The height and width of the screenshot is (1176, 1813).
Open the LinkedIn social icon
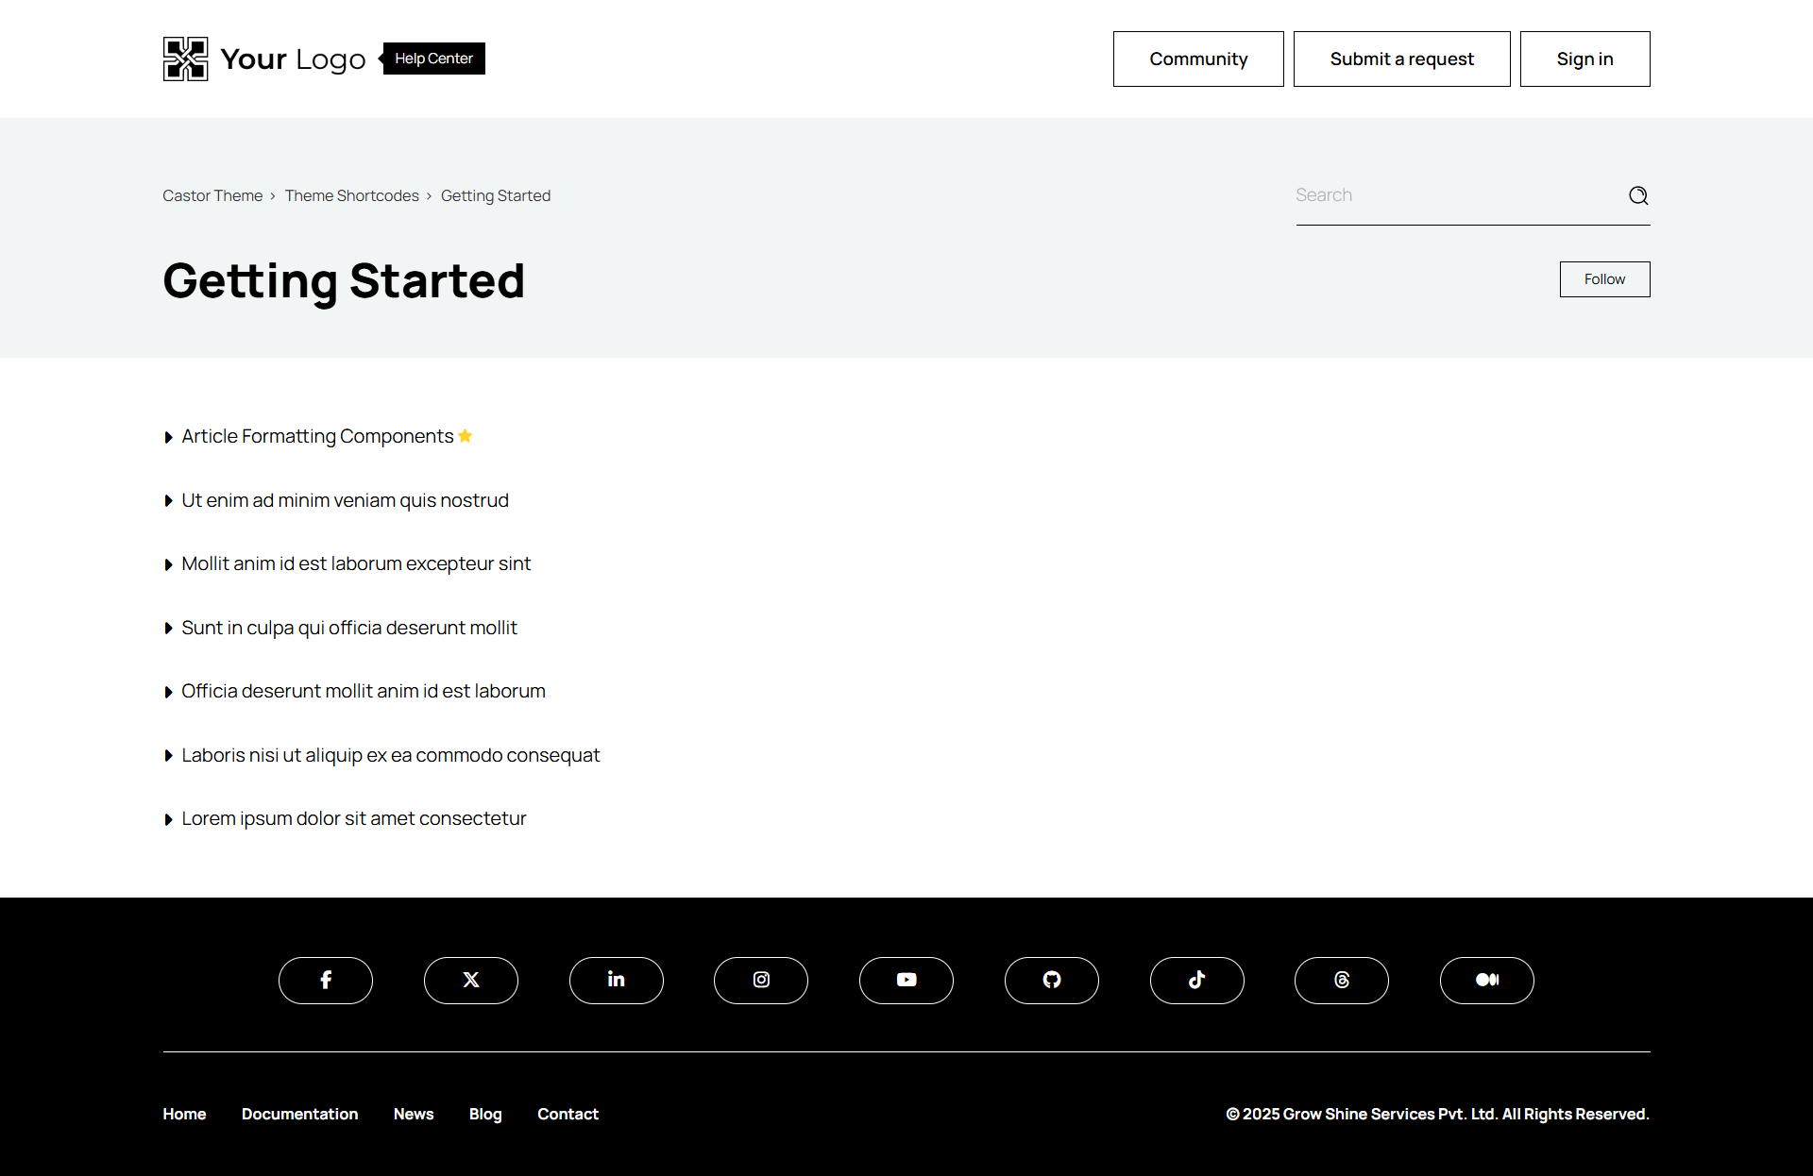pos(617,980)
